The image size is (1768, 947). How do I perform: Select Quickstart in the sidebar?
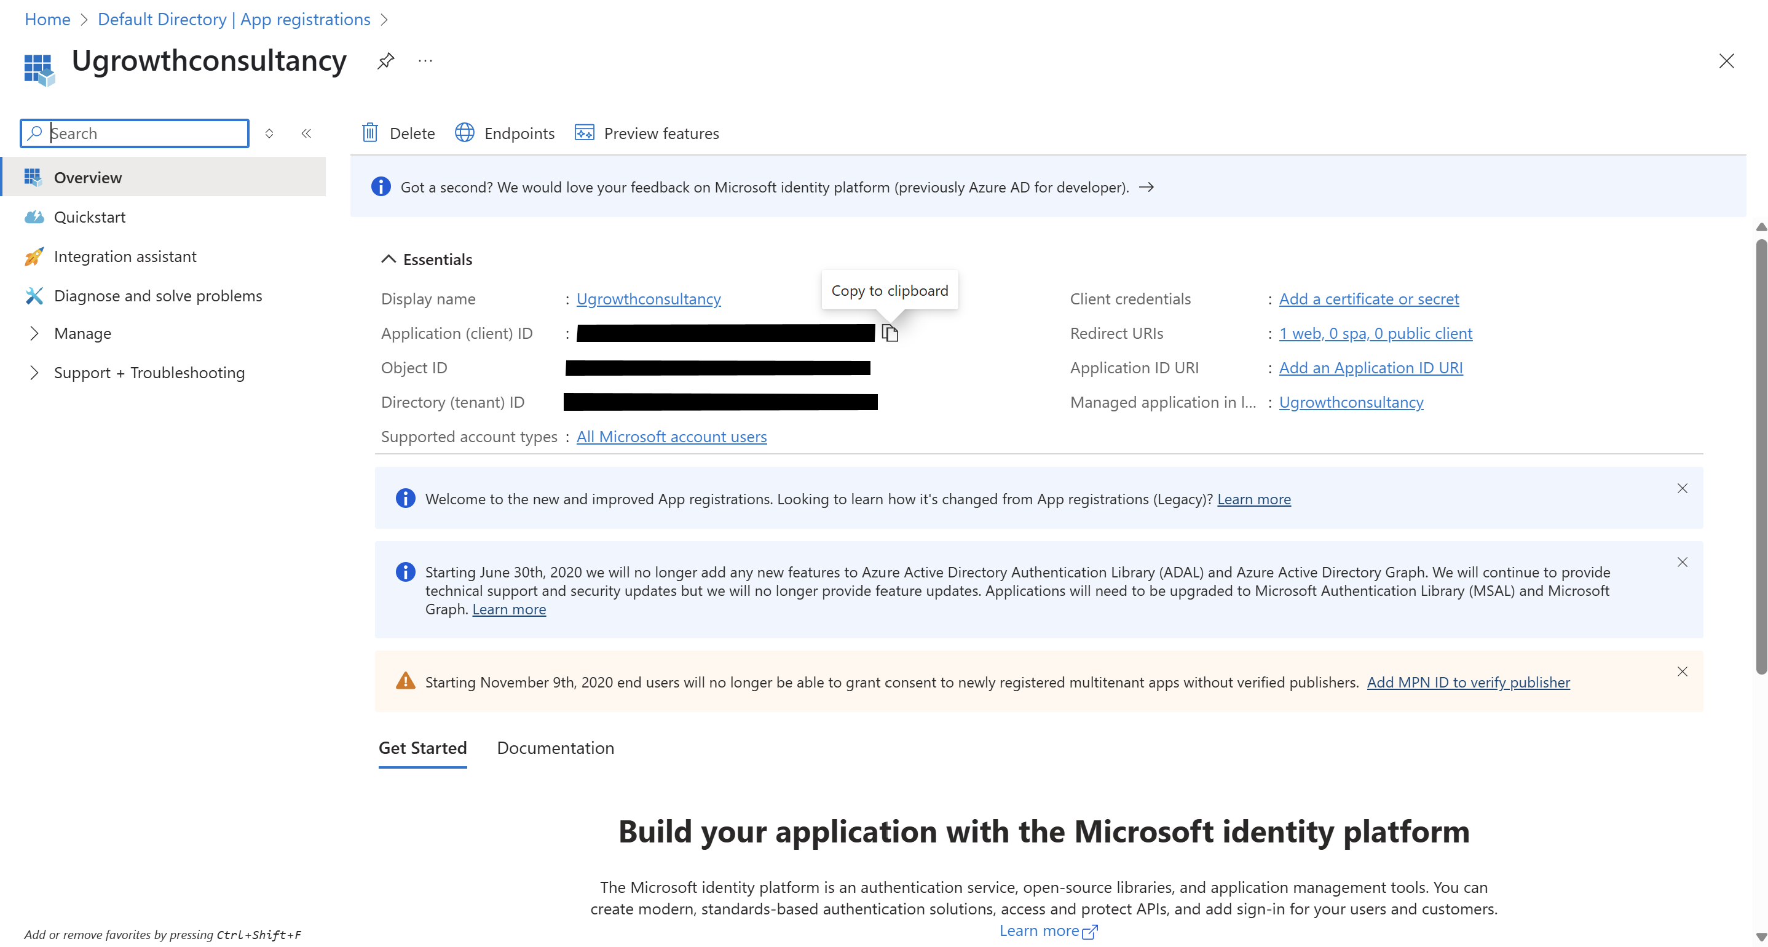tap(90, 216)
